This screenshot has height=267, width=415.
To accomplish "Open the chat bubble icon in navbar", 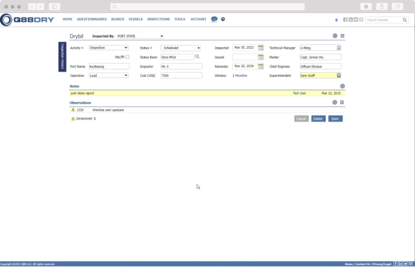I will click(214, 19).
